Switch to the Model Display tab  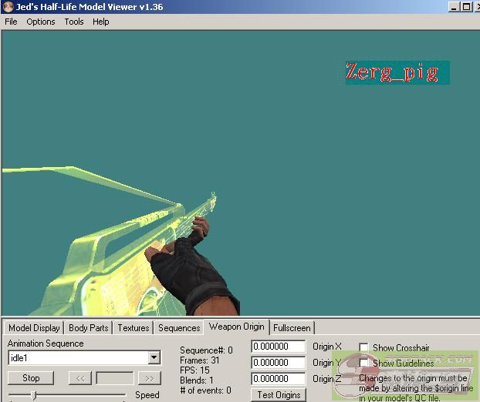pyautogui.click(x=34, y=328)
